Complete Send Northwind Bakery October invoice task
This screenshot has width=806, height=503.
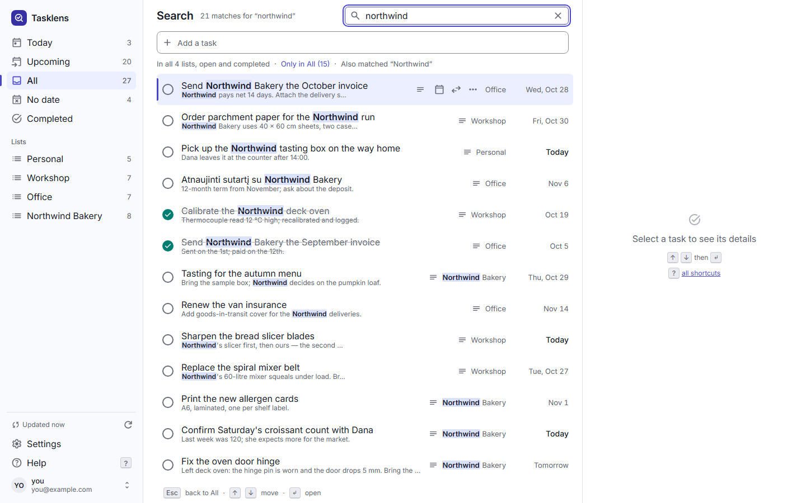click(168, 89)
